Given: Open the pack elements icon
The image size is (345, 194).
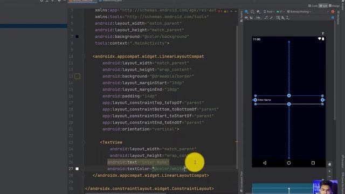Looking at the screenshot, I should point(278,18).
